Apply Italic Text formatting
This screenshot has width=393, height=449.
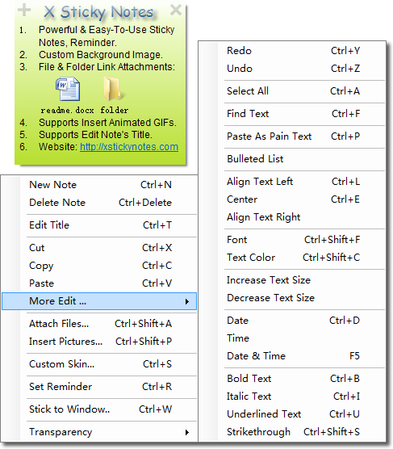click(293, 397)
